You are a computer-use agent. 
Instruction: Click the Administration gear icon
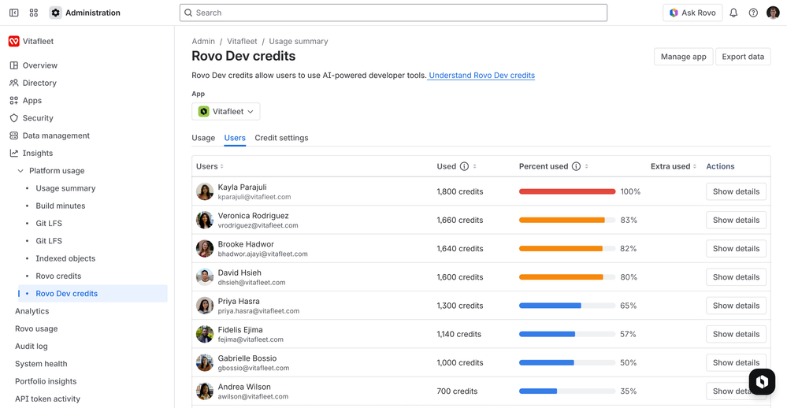pos(55,13)
